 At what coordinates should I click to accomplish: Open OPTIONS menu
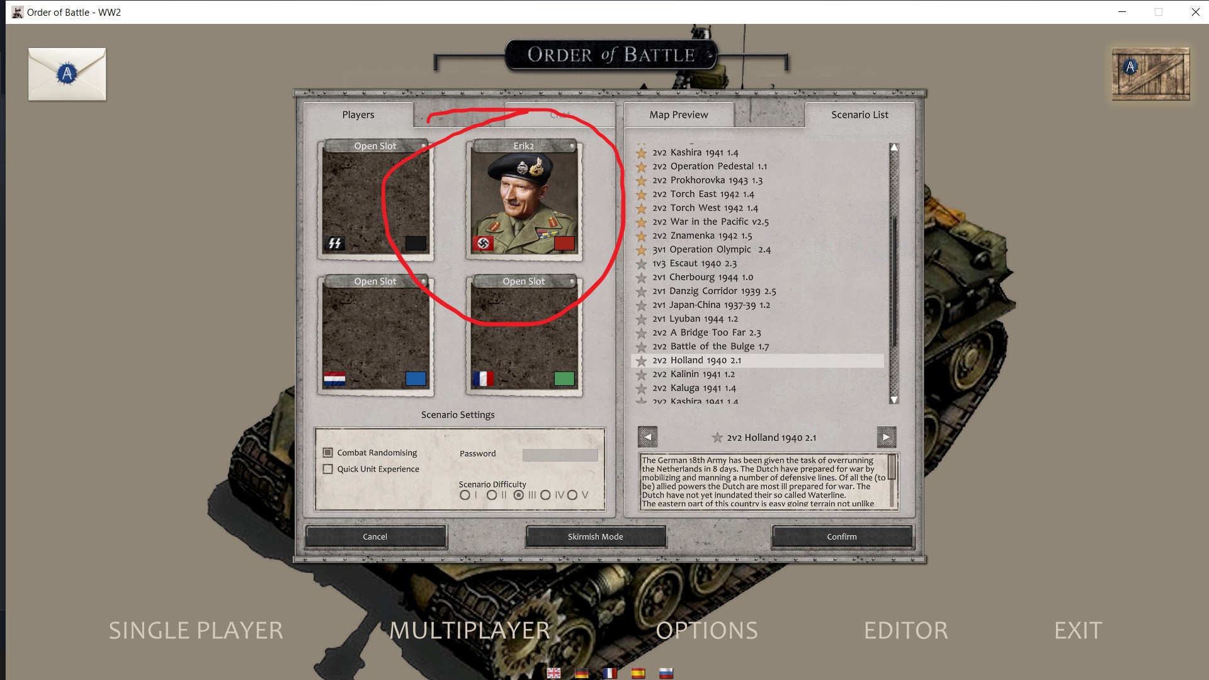(x=707, y=630)
